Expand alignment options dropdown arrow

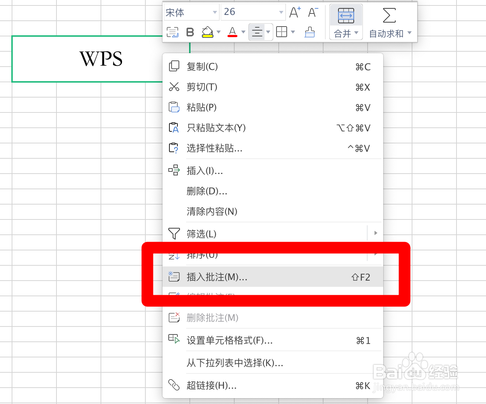click(x=269, y=32)
